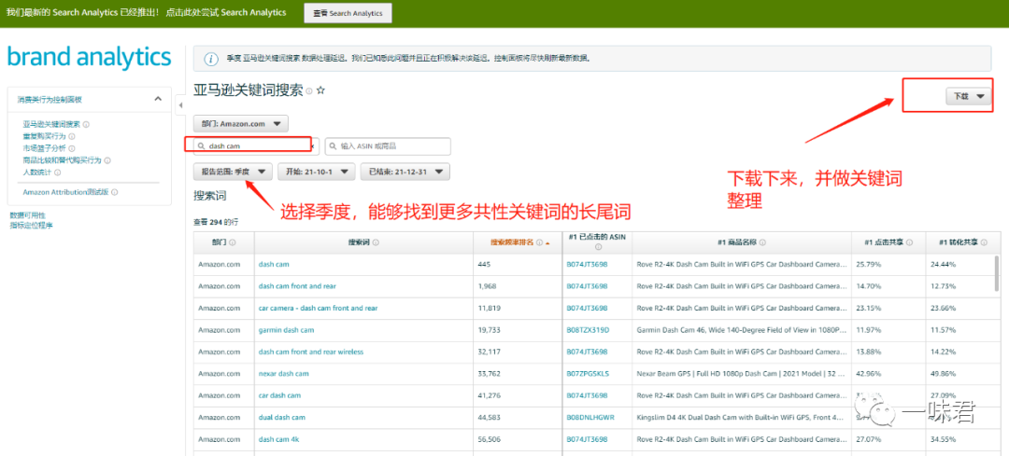Image resolution: width=1009 pixels, height=456 pixels.
Task: Open ASIN B07ZPGSKLS link
Action: 588,374
